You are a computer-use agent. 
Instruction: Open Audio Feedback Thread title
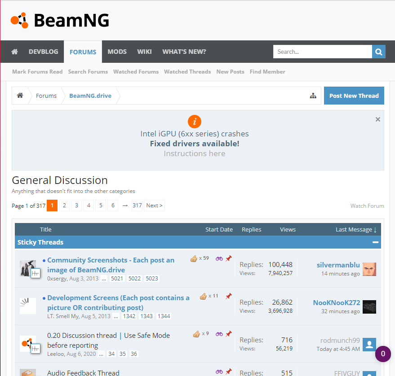pyautogui.click(x=83, y=373)
